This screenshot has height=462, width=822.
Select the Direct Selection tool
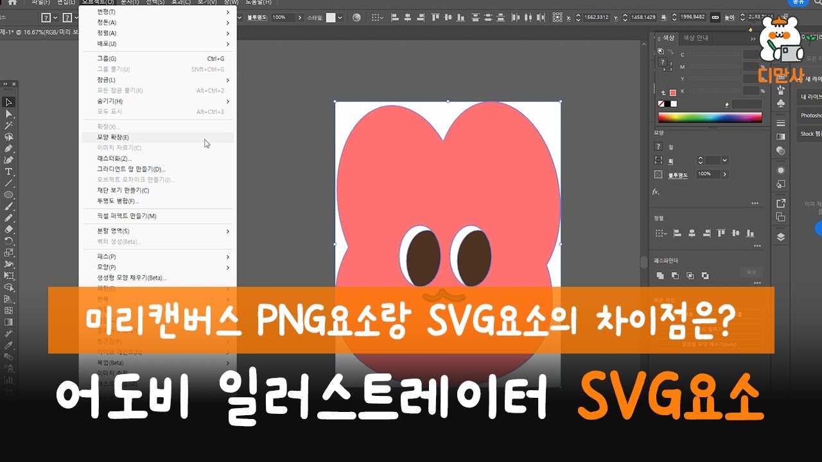(x=9, y=114)
